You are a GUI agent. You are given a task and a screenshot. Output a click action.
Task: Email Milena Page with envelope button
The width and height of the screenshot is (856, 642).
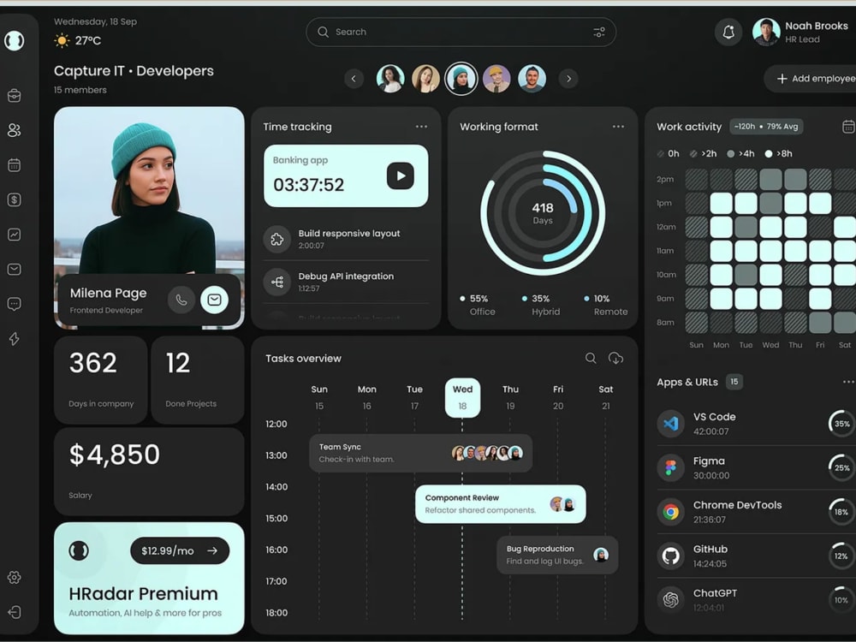pyautogui.click(x=214, y=300)
